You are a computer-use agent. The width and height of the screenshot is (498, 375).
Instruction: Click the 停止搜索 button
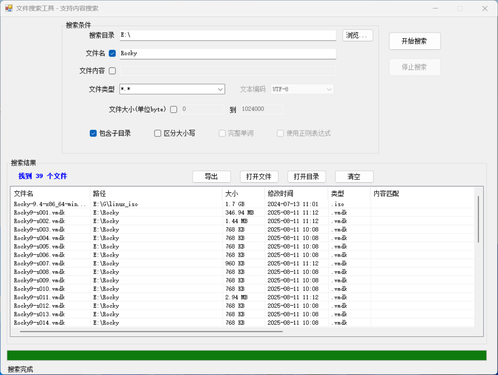414,67
